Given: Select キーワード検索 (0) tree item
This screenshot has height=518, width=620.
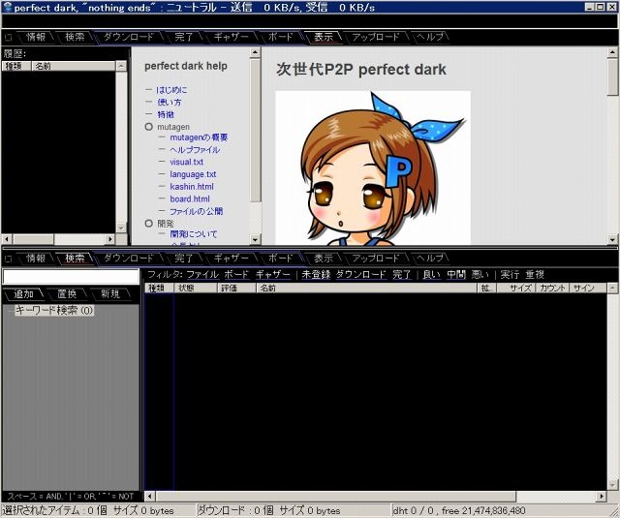Looking at the screenshot, I should tap(54, 311).
